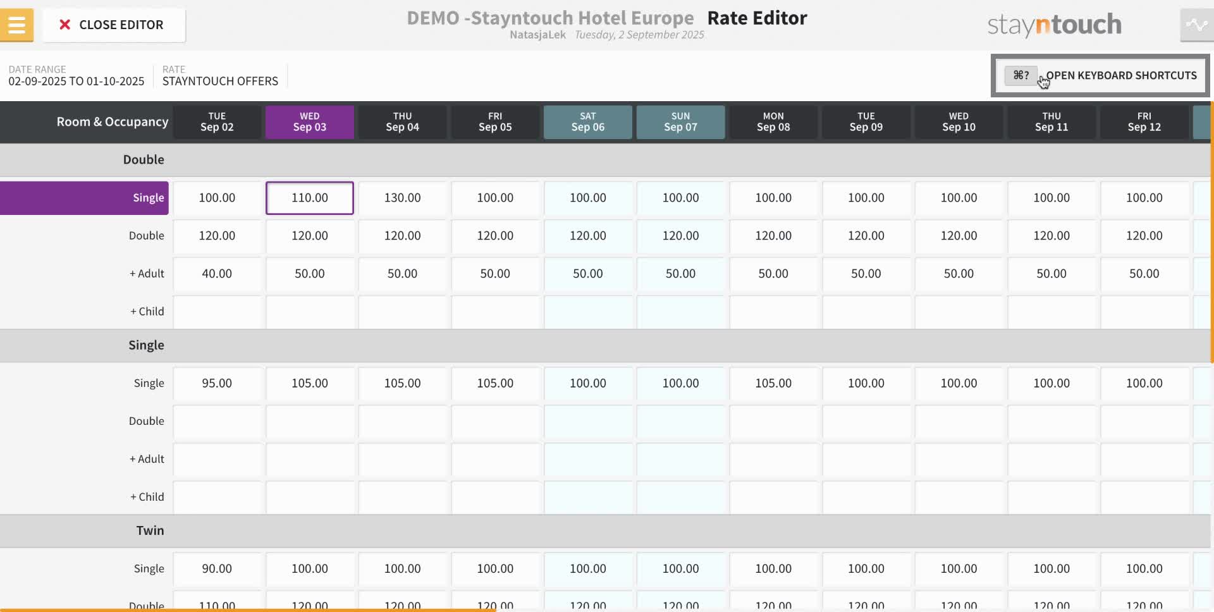Edit Double room + Adult rate on Sep 12
This screenshot has width=1214, height=612.
click(x=1144, y=274)
